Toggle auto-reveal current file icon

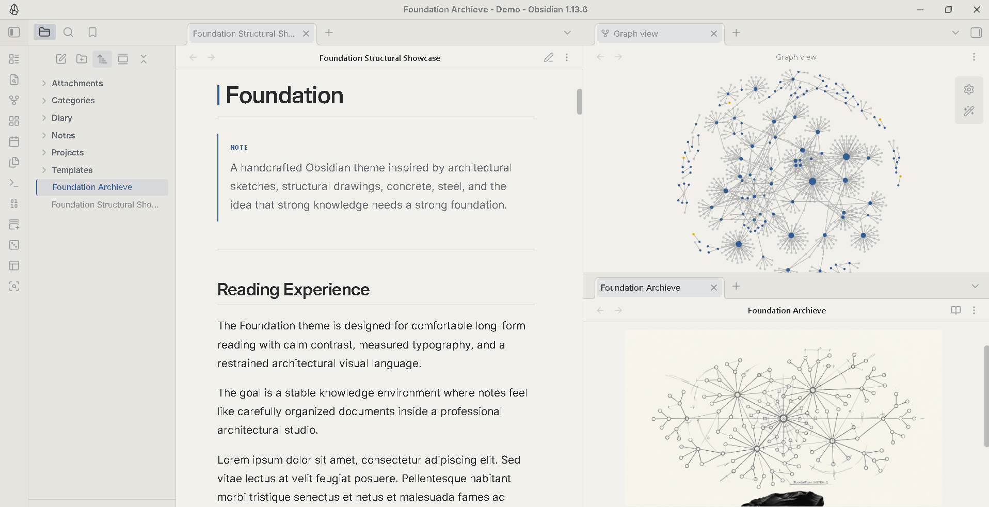tap(123, 59)
